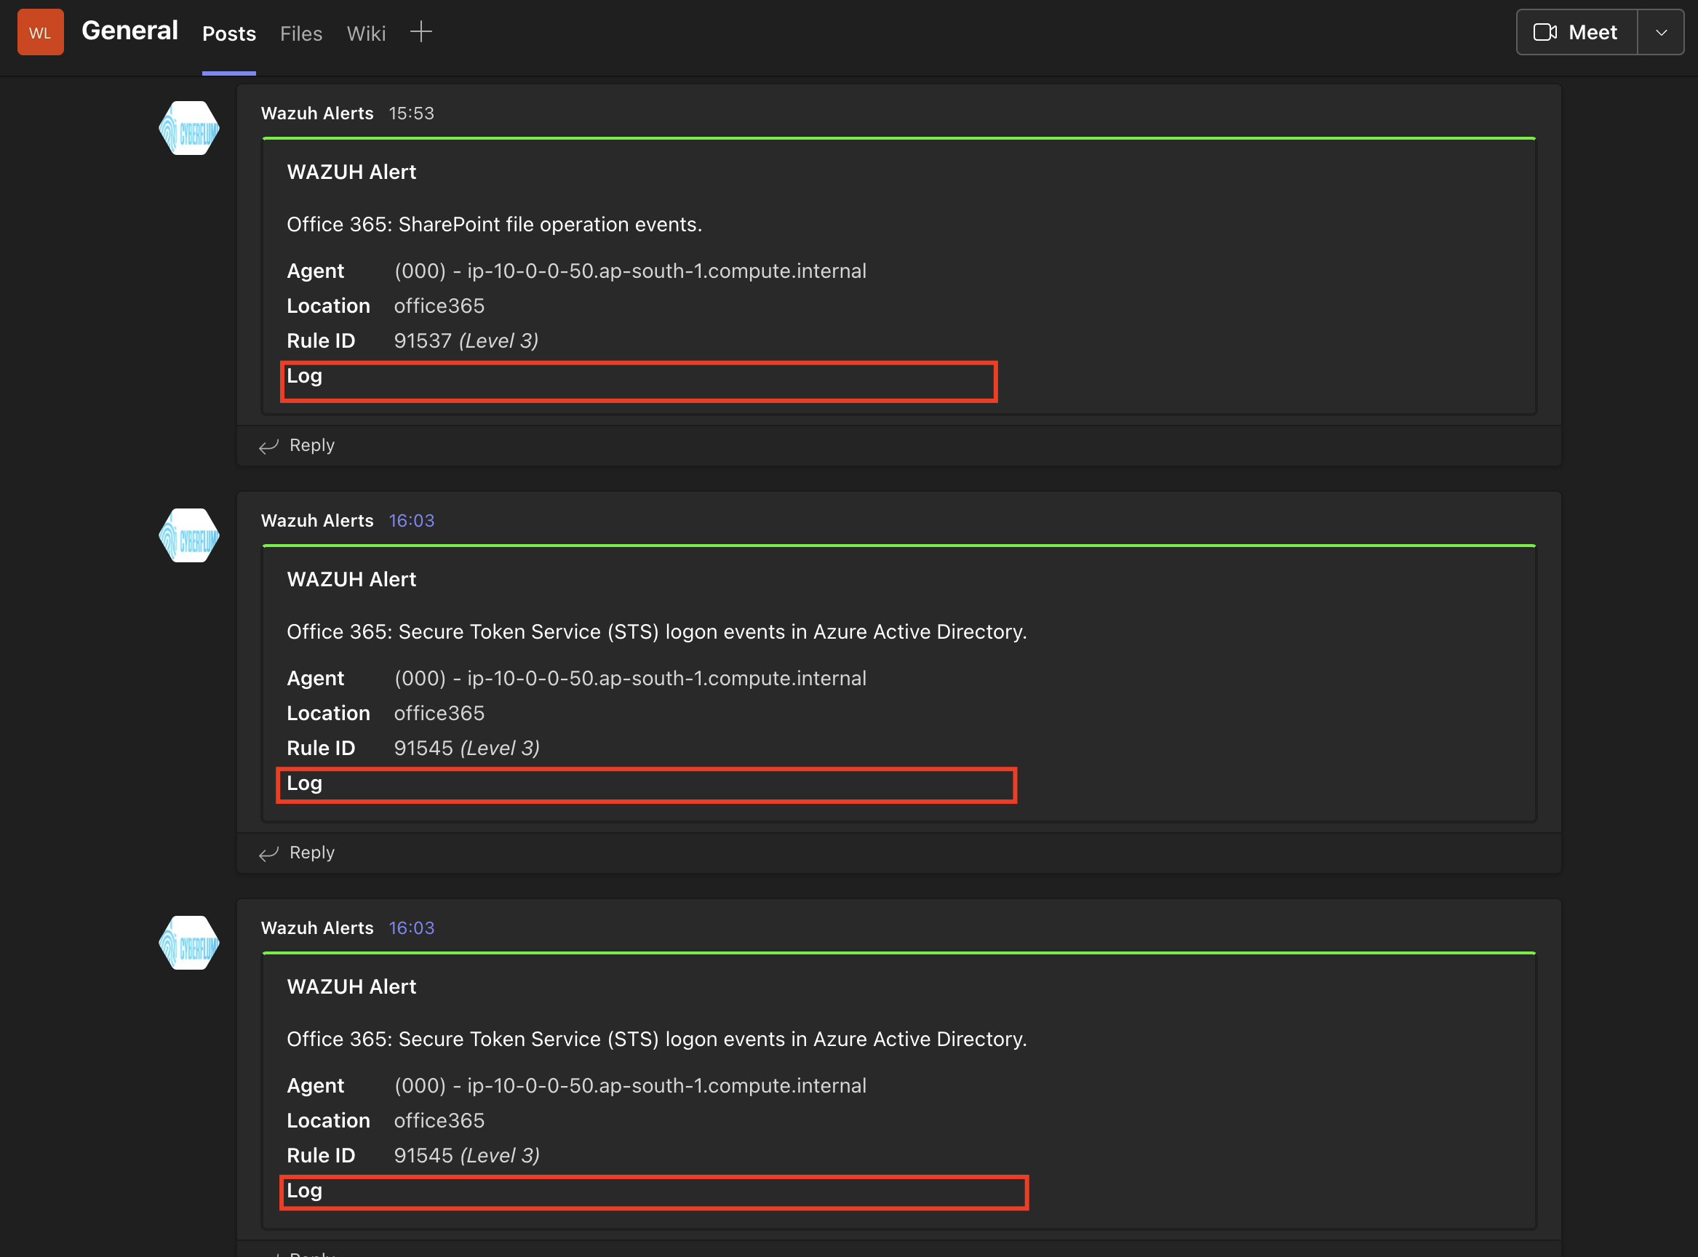Image resolution: width=1698 pixels, height=1257 pixels.
Task: Open the 15:53 message timestamp
Action: tap(411, 113)
